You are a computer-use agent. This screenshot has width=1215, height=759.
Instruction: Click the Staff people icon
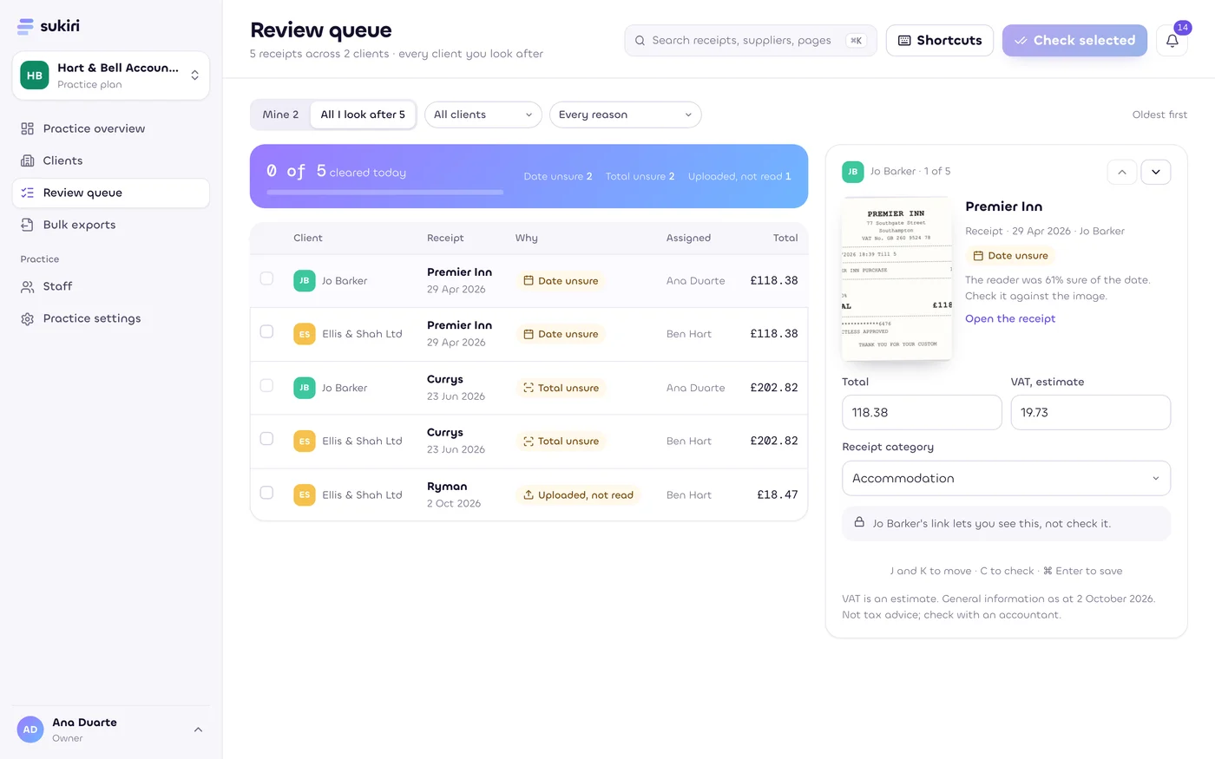[x=27, y=286]
